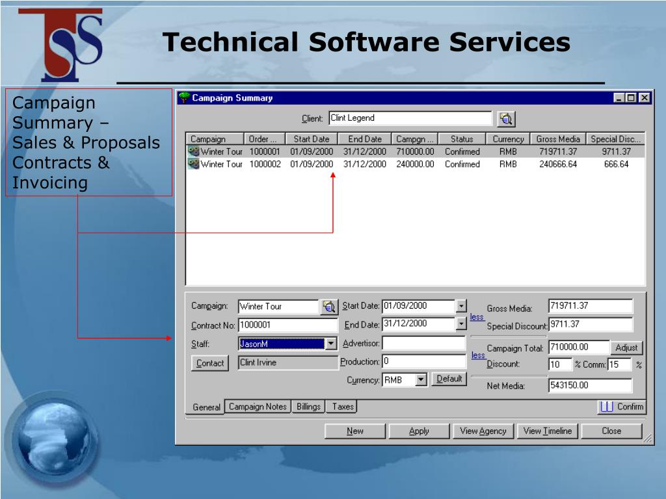Click Confirmed status in order 1000001 row

point(462,151)
